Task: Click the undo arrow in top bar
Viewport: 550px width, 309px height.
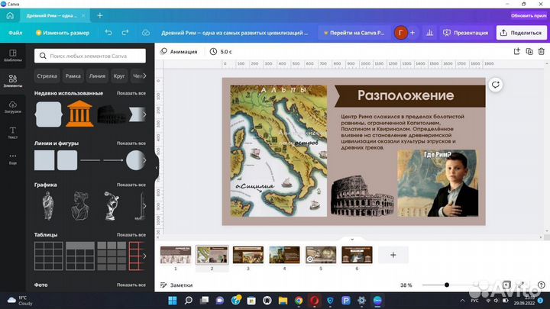Action: pos(108,33)
